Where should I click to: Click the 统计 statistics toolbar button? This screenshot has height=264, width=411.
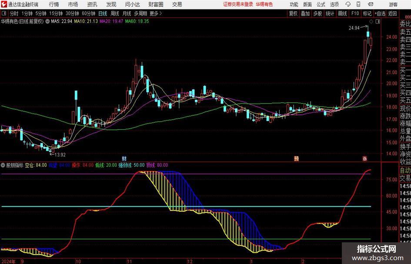[330, 13]
